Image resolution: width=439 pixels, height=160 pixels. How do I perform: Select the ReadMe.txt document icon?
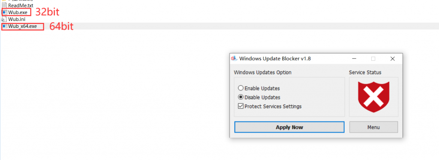pos(4,5)
